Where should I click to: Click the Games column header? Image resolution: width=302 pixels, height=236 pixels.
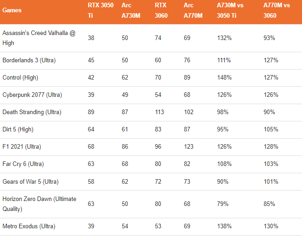pos(12,10)
